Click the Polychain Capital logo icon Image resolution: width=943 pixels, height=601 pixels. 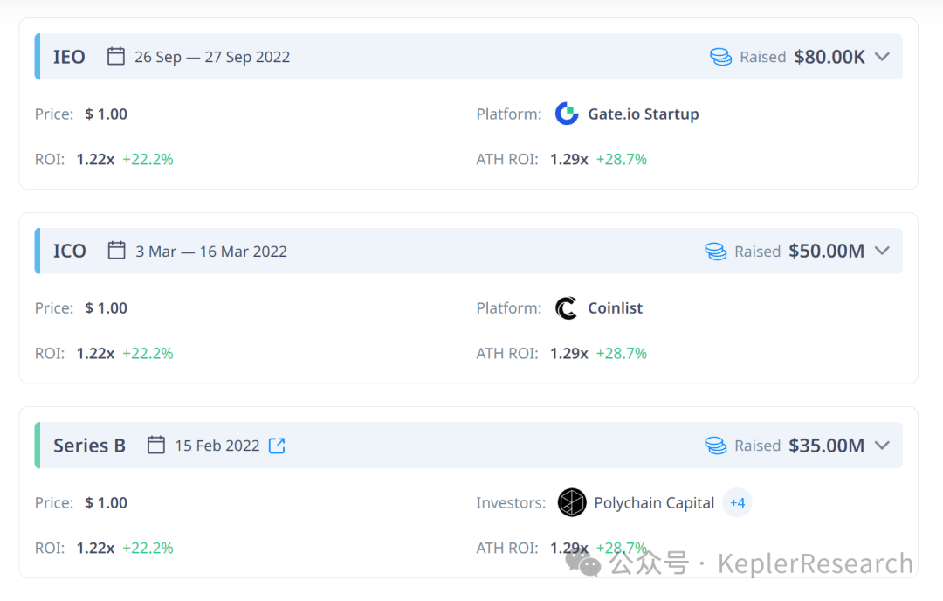571,502
